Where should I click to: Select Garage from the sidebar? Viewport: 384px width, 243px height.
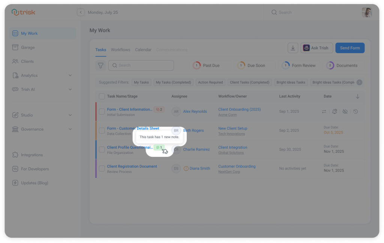point(28,47)
